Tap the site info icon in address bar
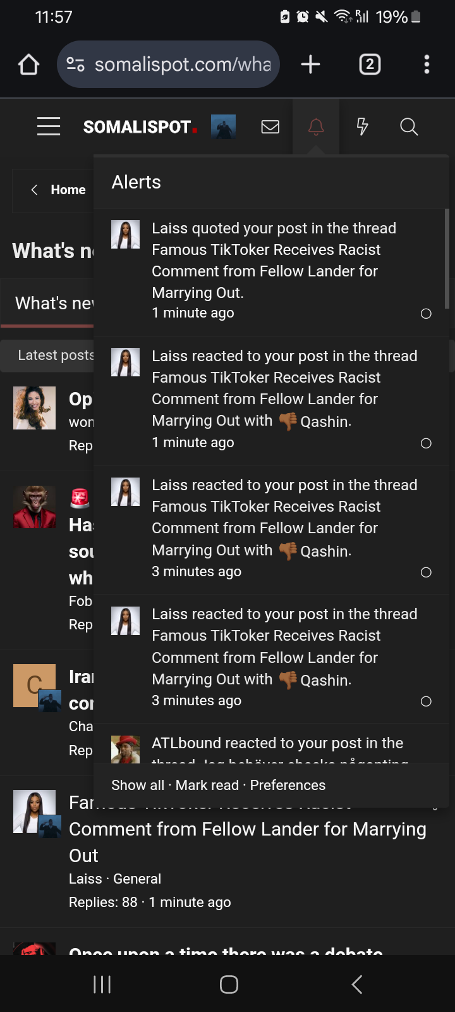 76,65
